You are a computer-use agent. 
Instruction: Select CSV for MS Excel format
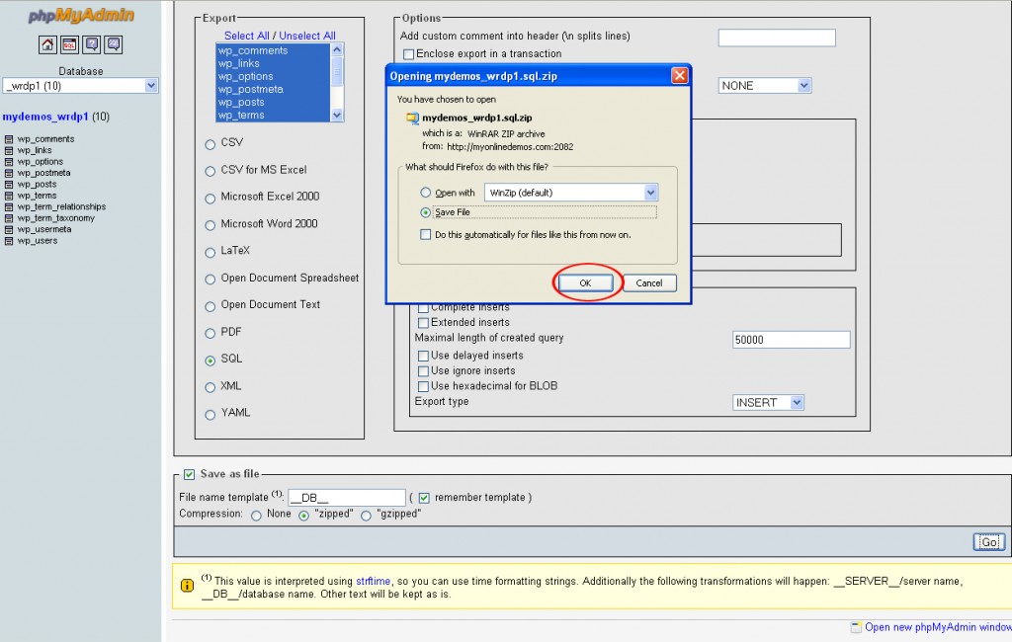(x=210, y=172)
